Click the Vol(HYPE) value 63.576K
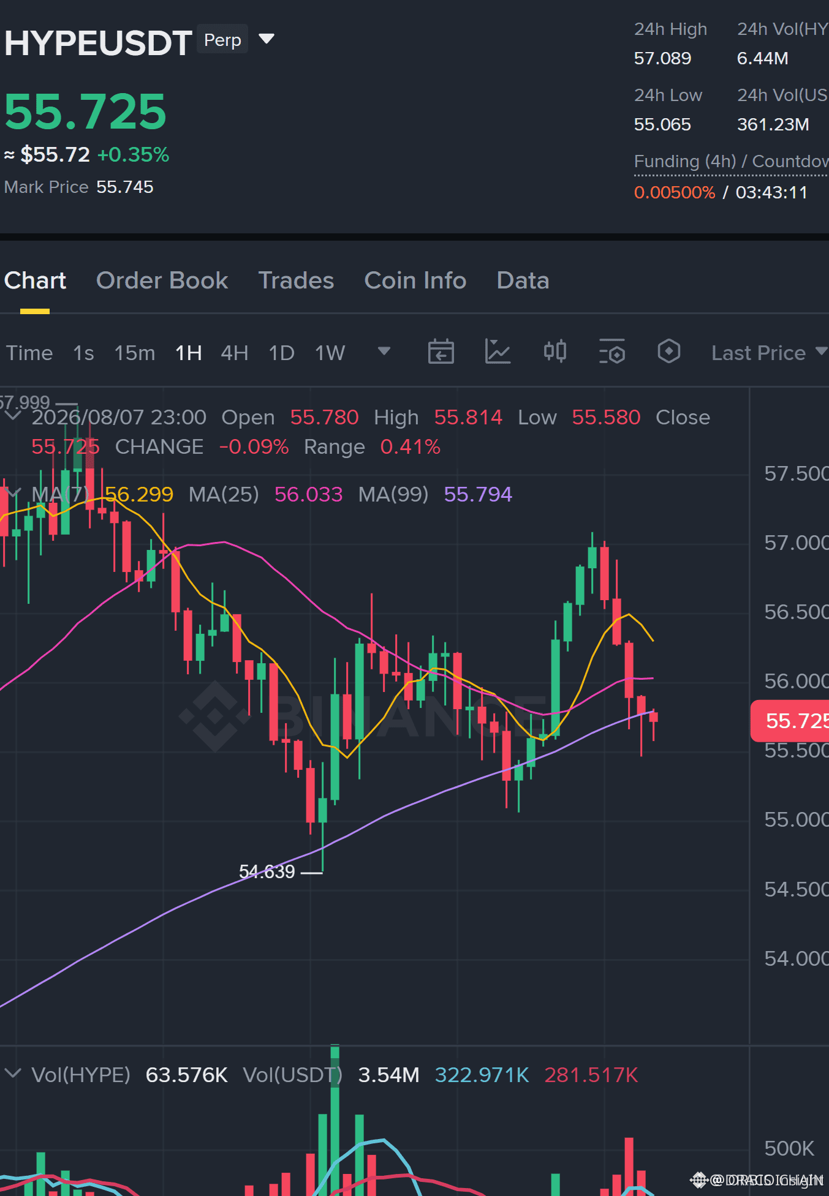Image resolution: width=829 pixels, height=1196 pixels. point(186,1075)
